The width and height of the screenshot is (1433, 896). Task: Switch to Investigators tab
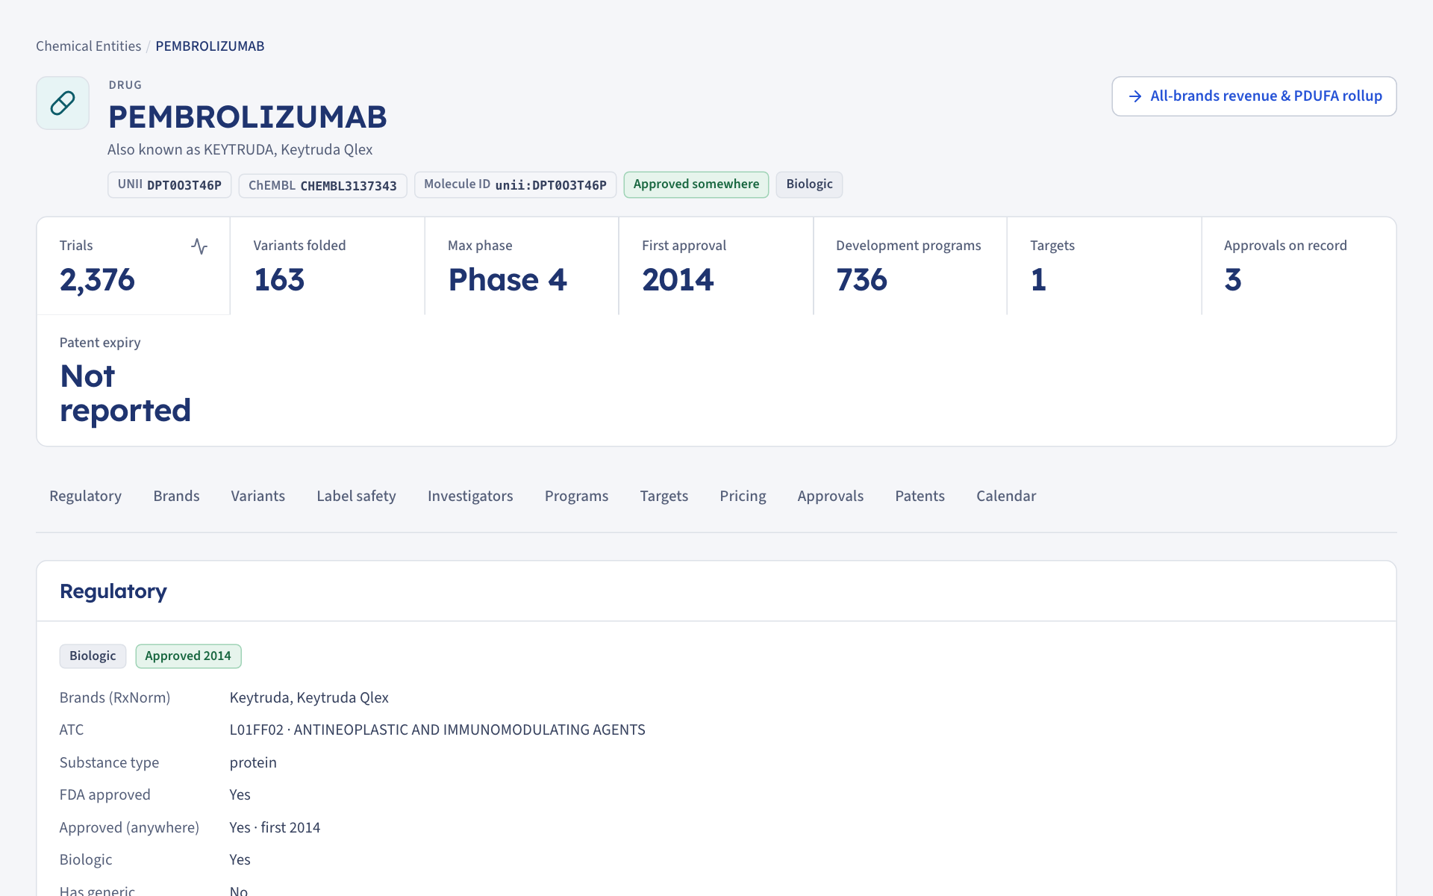470,497
